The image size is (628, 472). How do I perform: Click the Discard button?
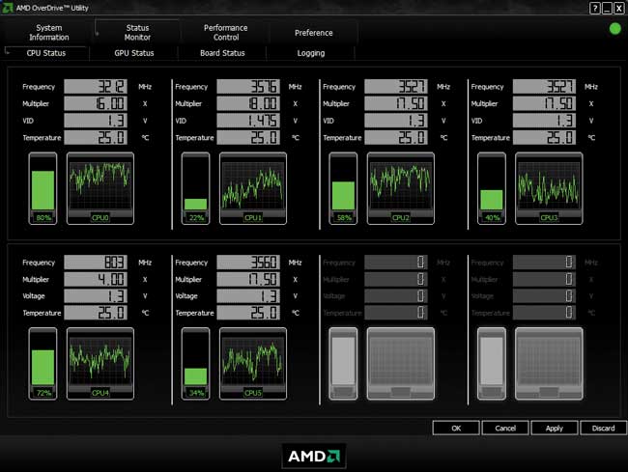(x=603, y=428)
